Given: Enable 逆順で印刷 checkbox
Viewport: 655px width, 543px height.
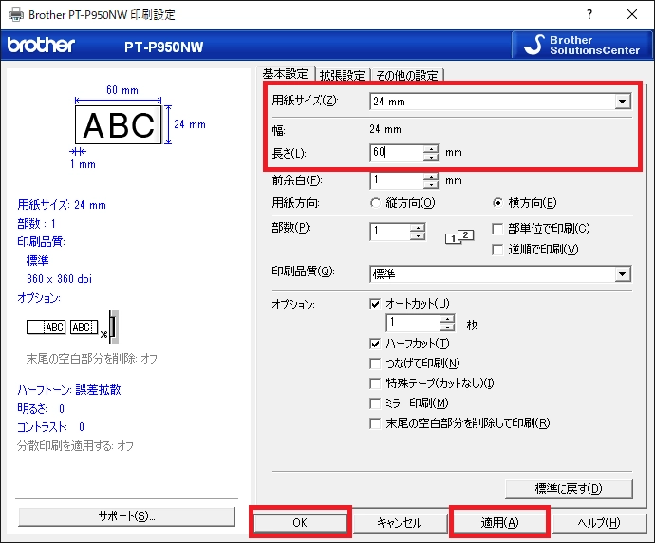Looking at the screenshot, I should 497,250.
